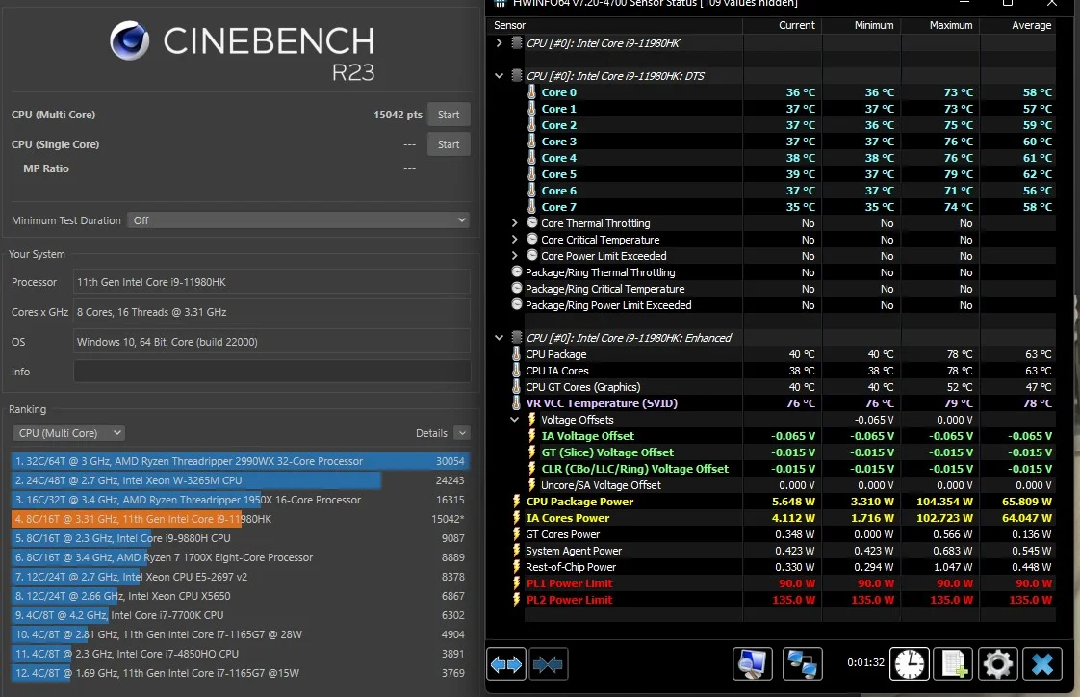This screenshot has height=697, width=1080.
Task: Click the CPU GT Cores (Graphics) row
Action: [x=784, y=387]
